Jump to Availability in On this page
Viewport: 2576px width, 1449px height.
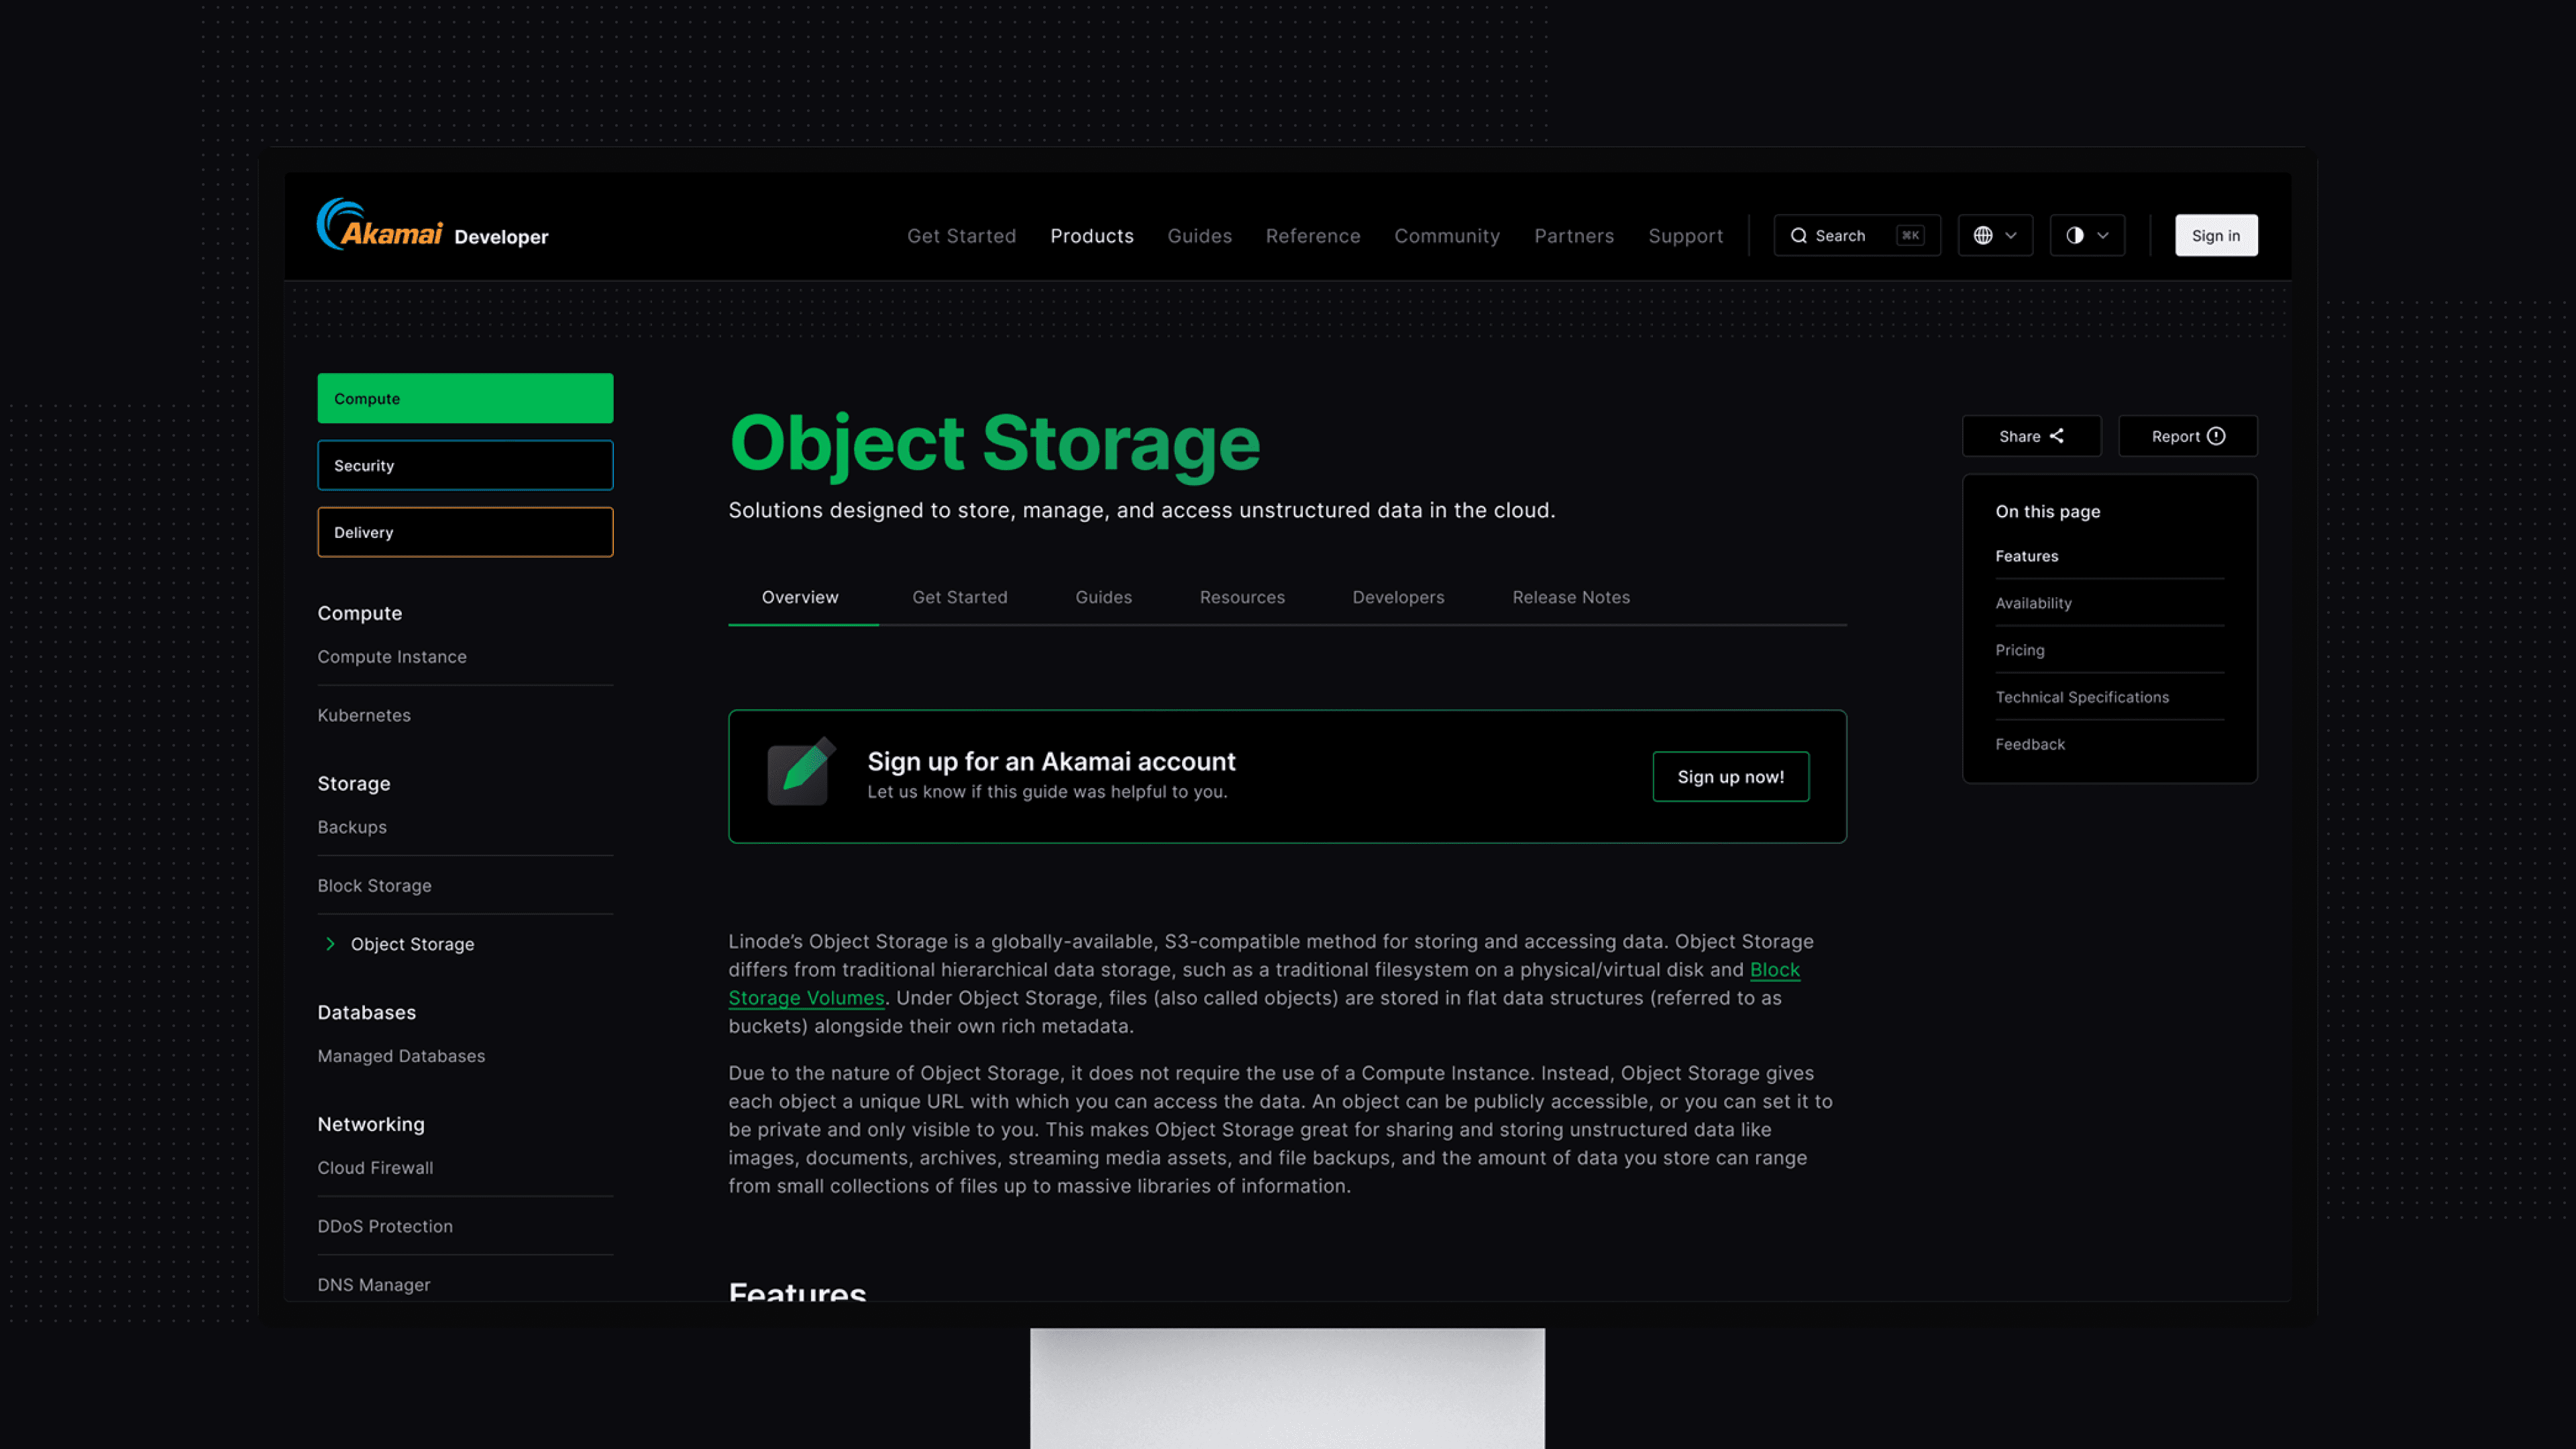tap(2033, 603)
